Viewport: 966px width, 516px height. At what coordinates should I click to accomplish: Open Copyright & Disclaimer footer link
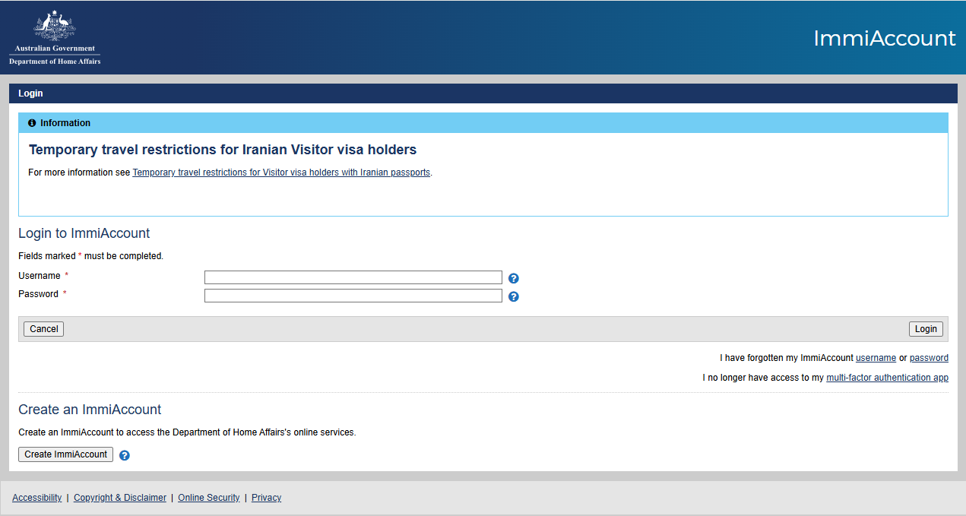[120, 498]
